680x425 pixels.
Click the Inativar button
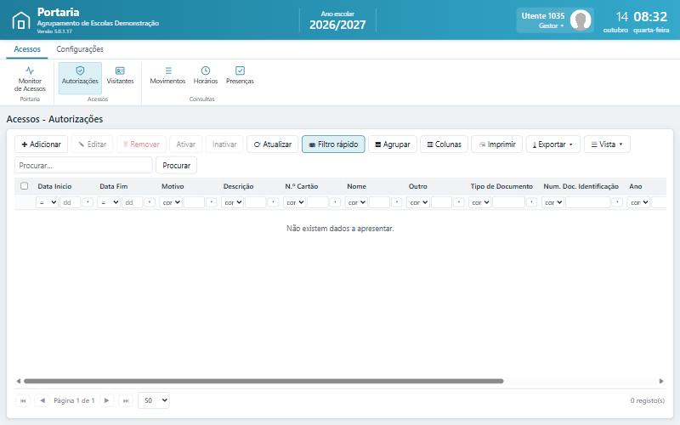coord(224,144)
